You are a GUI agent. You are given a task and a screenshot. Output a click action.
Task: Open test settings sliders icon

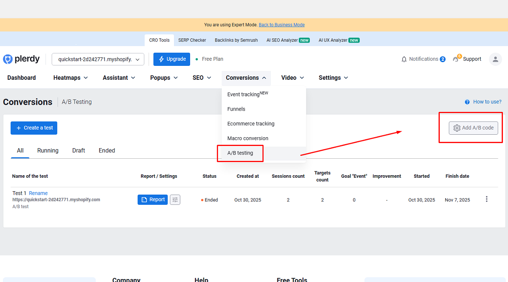click(175, 200)
